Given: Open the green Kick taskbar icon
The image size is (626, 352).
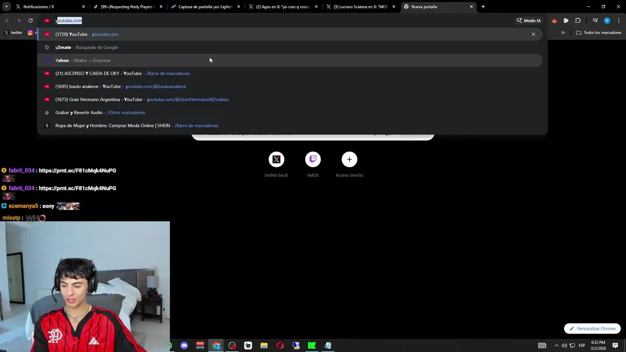Looking at the screenshot, I should 312,346.
